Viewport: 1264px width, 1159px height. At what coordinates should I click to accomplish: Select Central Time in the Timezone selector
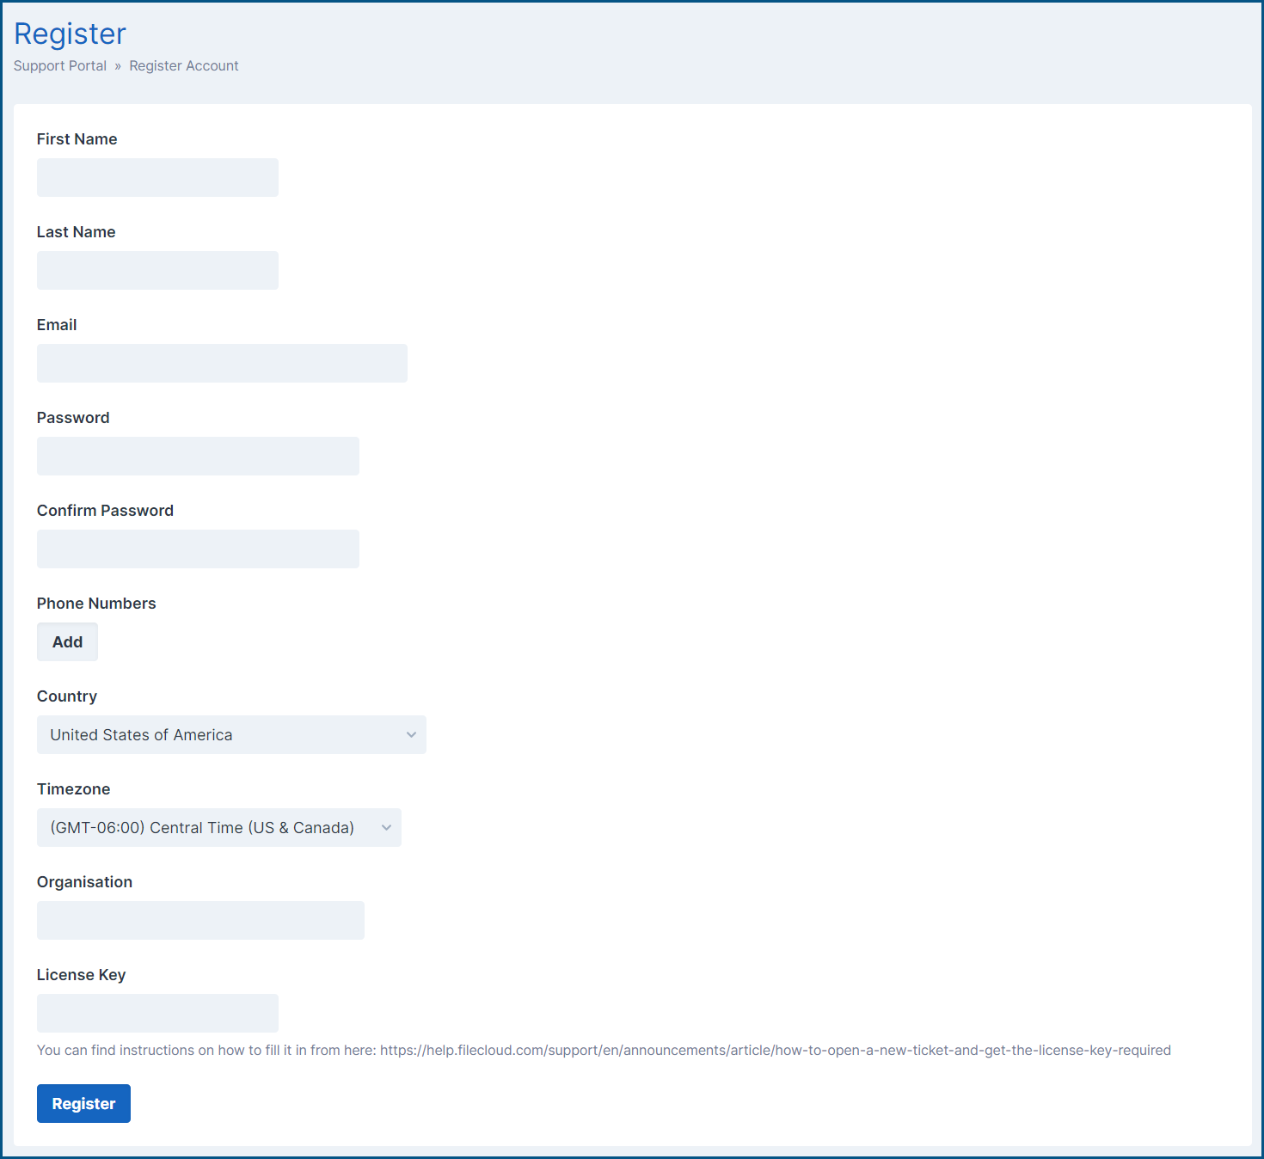pos(218,827)
